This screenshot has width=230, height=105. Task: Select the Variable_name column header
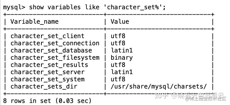coord(34,22)
